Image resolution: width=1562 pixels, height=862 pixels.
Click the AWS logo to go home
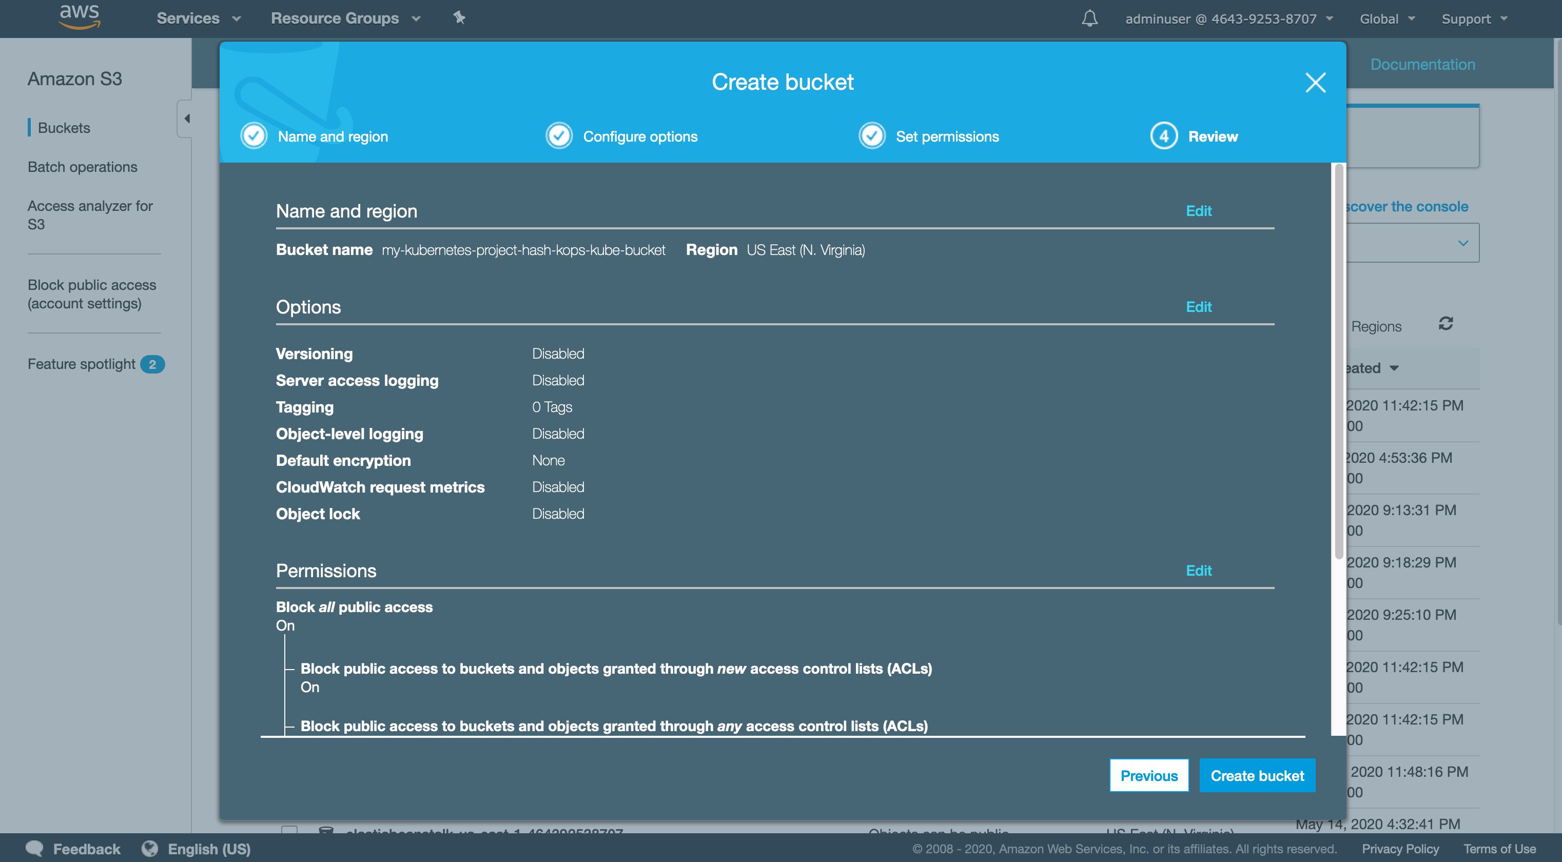pos(79,17)
